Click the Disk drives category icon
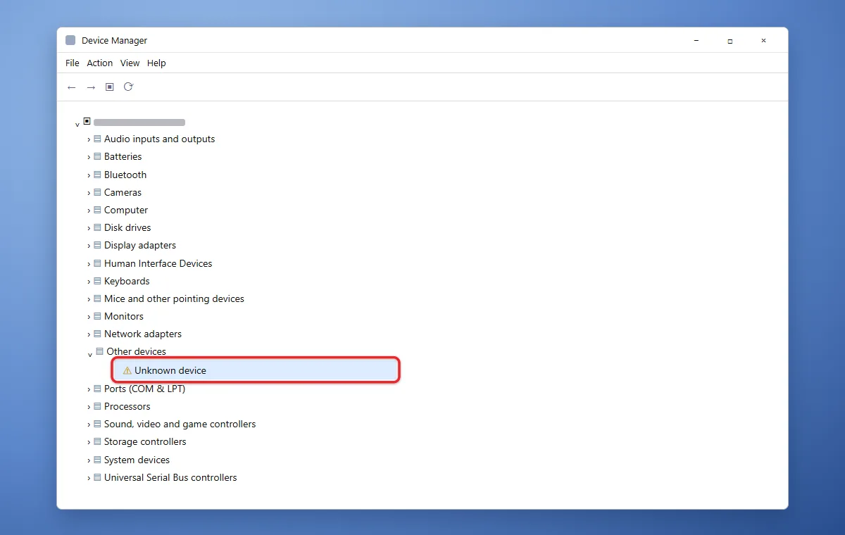Image resolution: width=845 pixels, height=535 pixels. (98, 228)
